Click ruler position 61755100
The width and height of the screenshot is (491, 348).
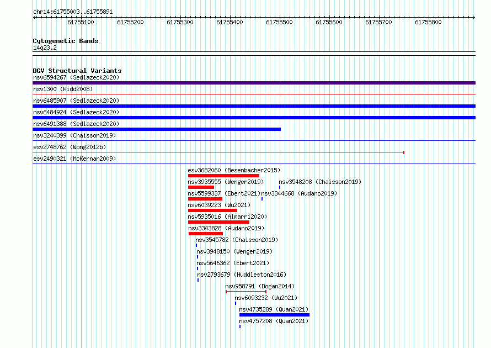(x=81, y=22)
